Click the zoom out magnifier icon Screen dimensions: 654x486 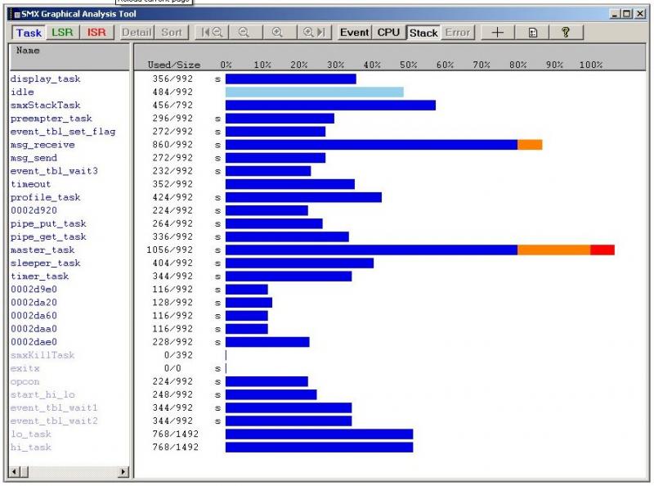(244, 33)
